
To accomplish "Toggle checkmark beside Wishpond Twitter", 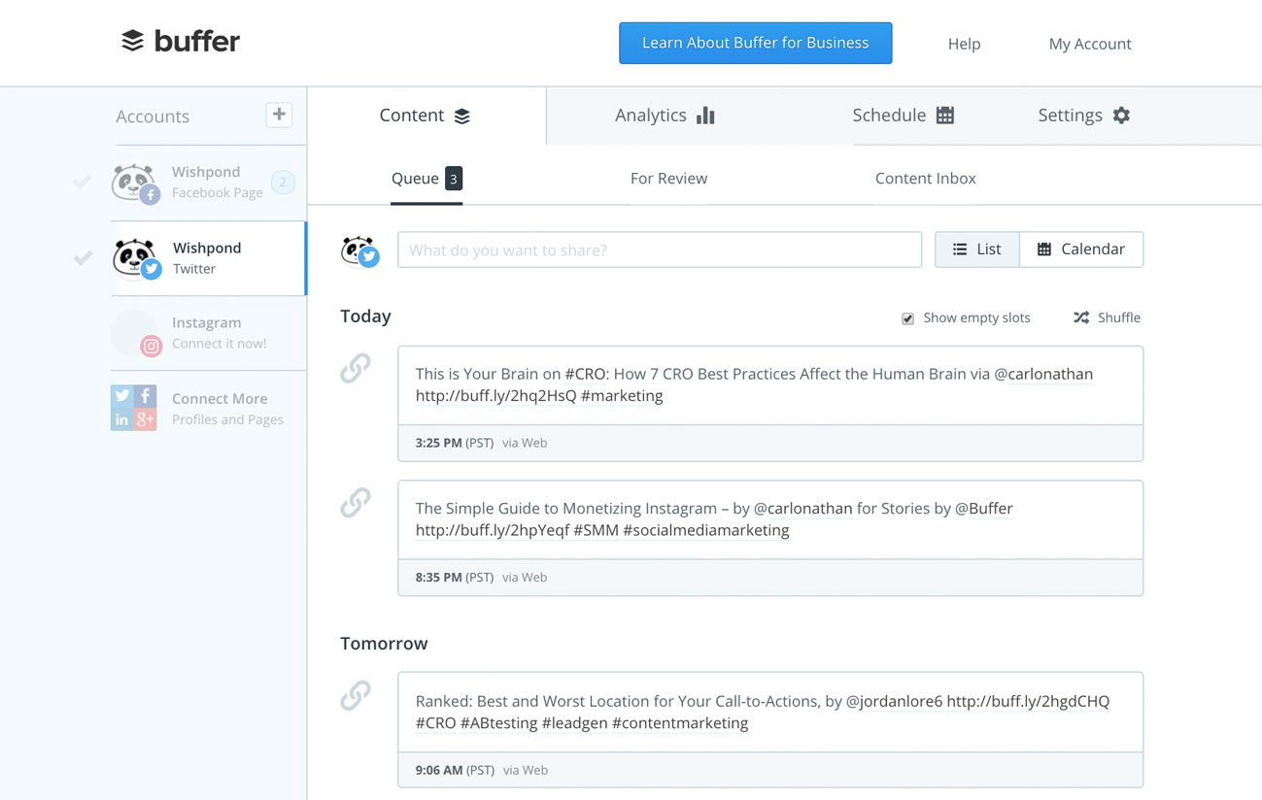I will [x=83, y=257].
